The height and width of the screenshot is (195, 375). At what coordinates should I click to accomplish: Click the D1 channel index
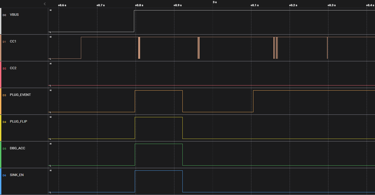(4, 42)
